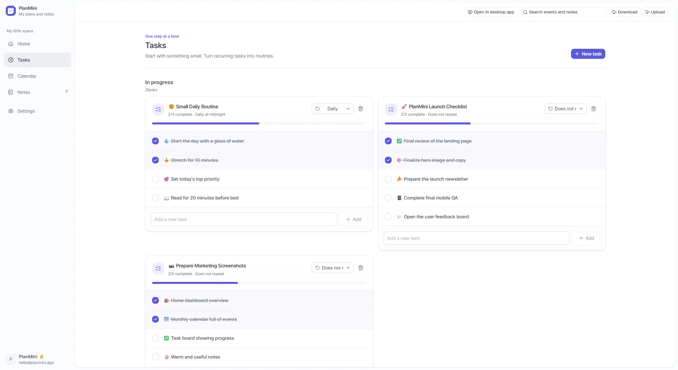
Task: Click the sun emoji in Small Daily Routine title
Action: tap(171, 107)
